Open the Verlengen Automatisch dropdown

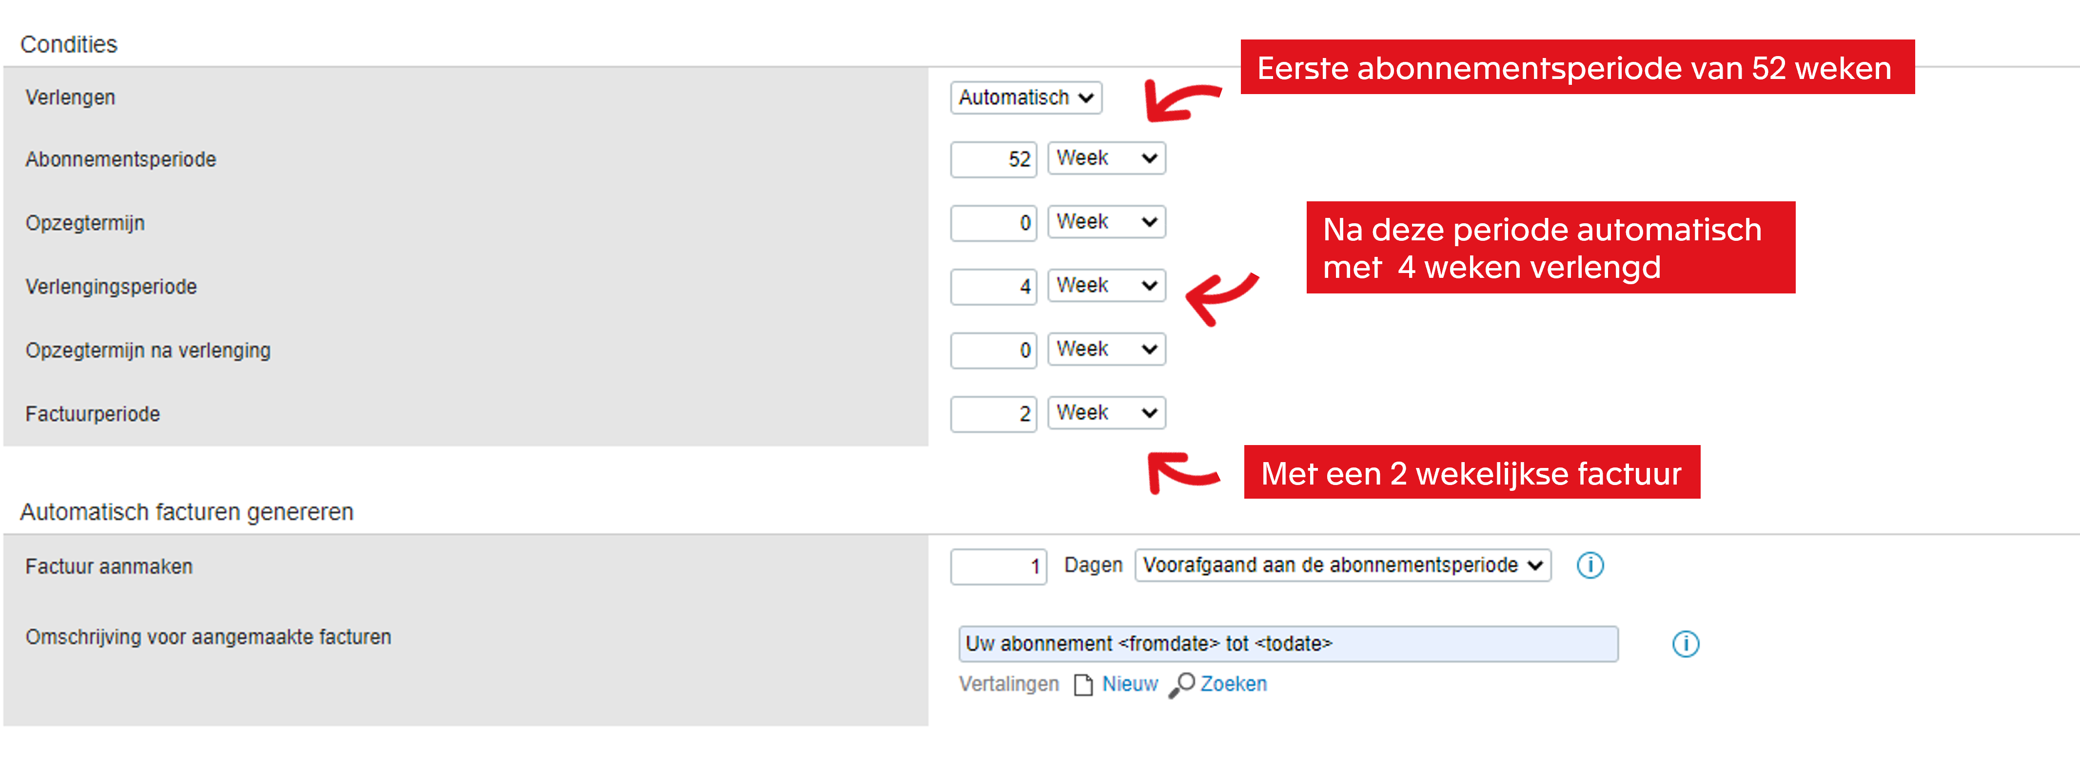pyautogui.click(x=1025, y=97)
